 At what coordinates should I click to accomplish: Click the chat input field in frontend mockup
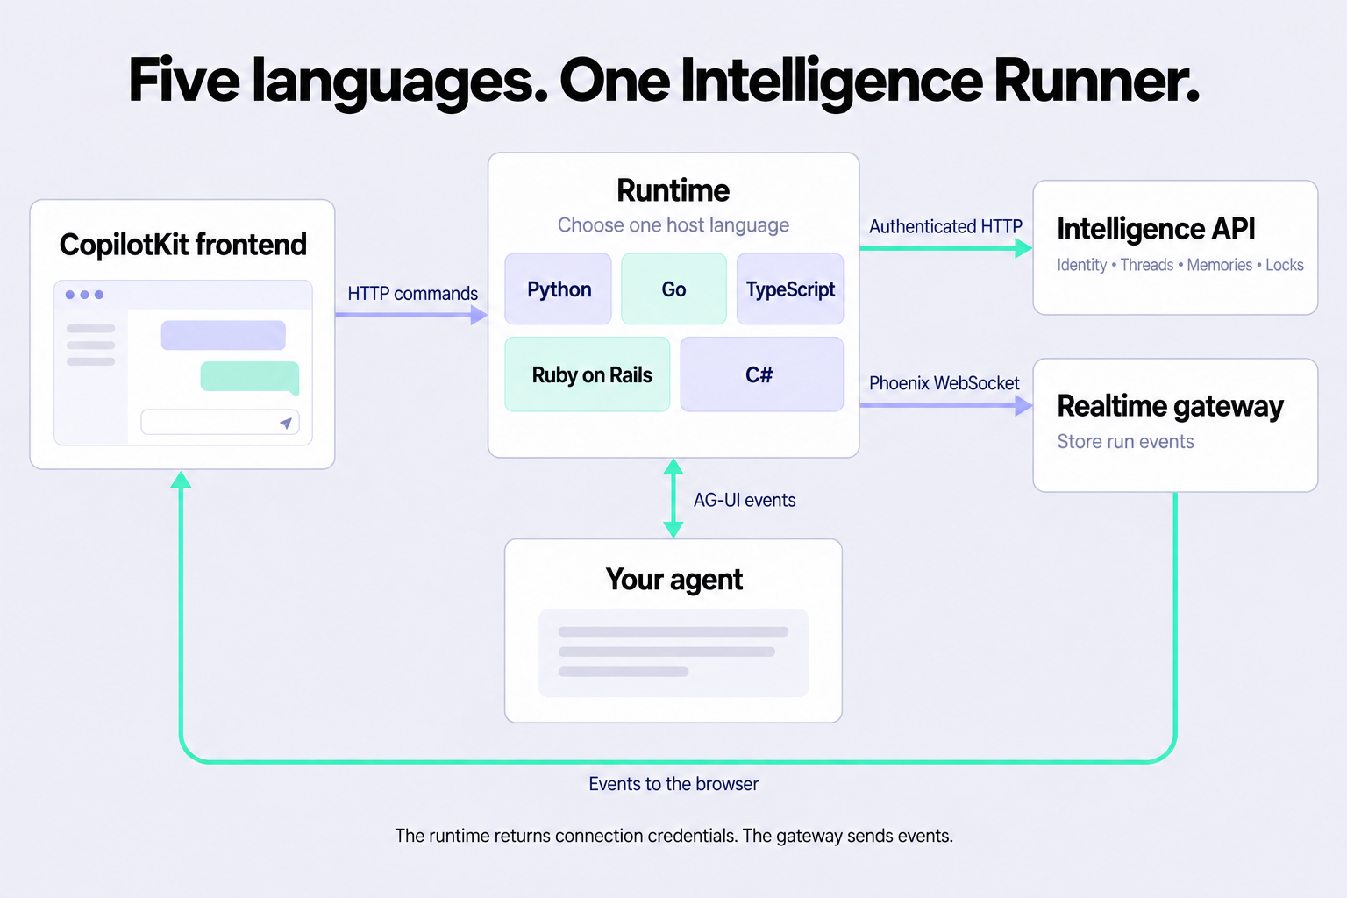[220, 422]
